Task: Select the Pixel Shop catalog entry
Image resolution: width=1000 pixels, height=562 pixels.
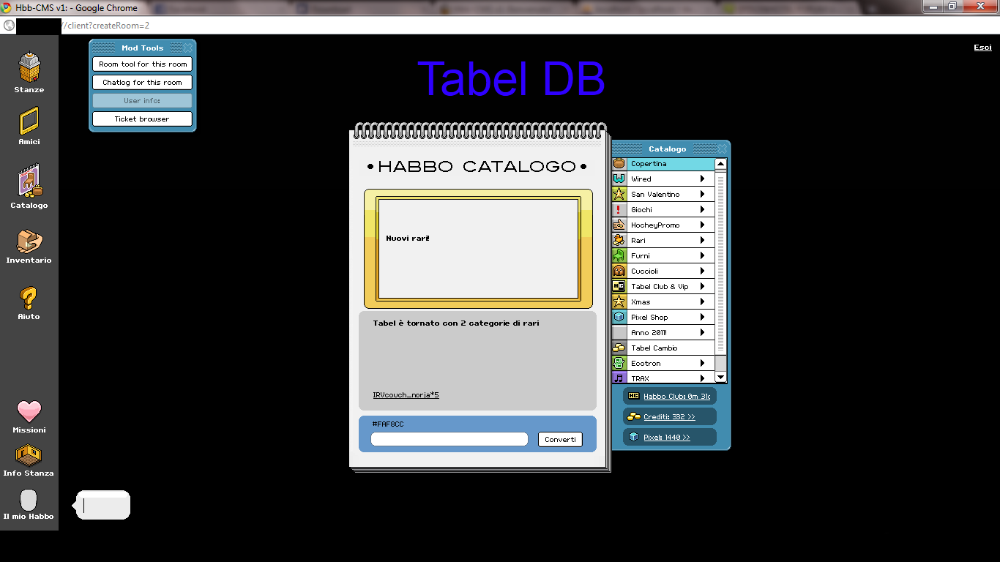Action: point(663,317)
